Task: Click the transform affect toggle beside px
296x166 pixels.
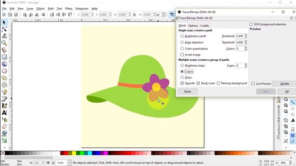Action: (x=172, y=14)
